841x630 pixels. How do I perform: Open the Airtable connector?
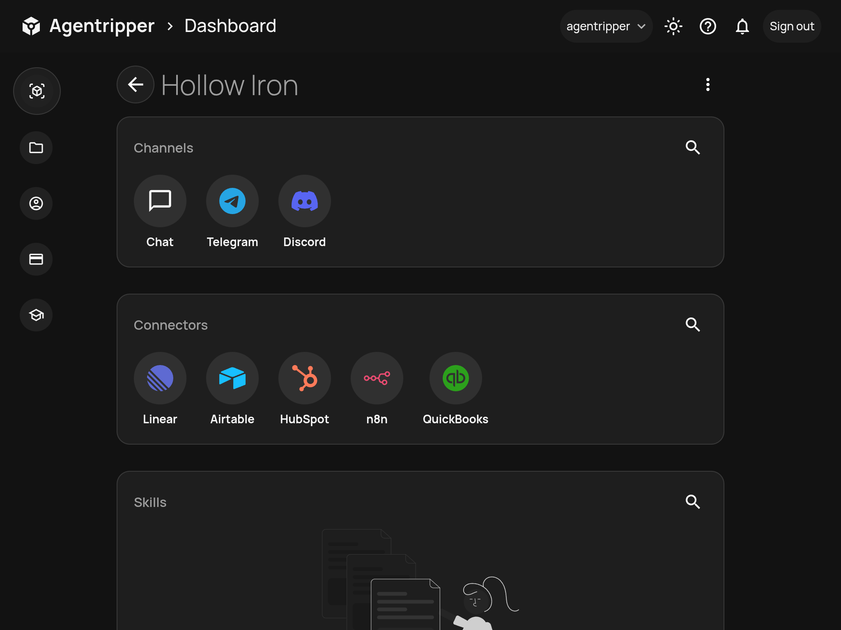click(232, 378)
